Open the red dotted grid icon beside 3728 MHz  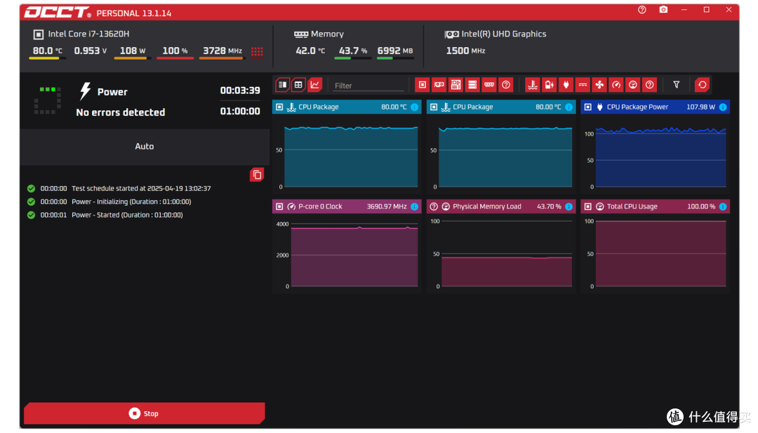point(257,51)
